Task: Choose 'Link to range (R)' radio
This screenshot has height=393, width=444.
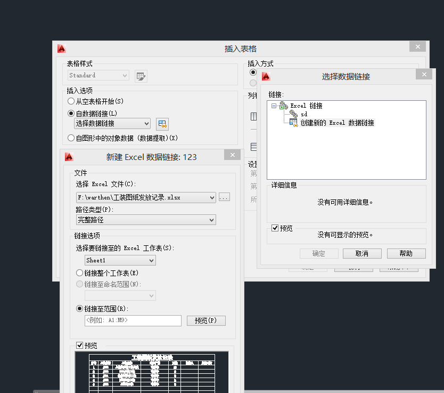Action: [79, 309]
